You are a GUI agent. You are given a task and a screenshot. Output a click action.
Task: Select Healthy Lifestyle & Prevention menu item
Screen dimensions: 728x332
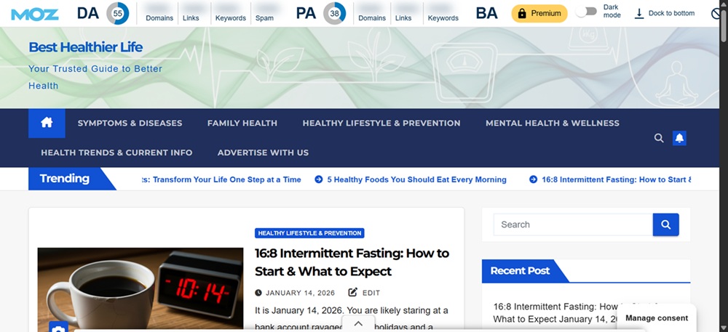click(x=381, y=123)
